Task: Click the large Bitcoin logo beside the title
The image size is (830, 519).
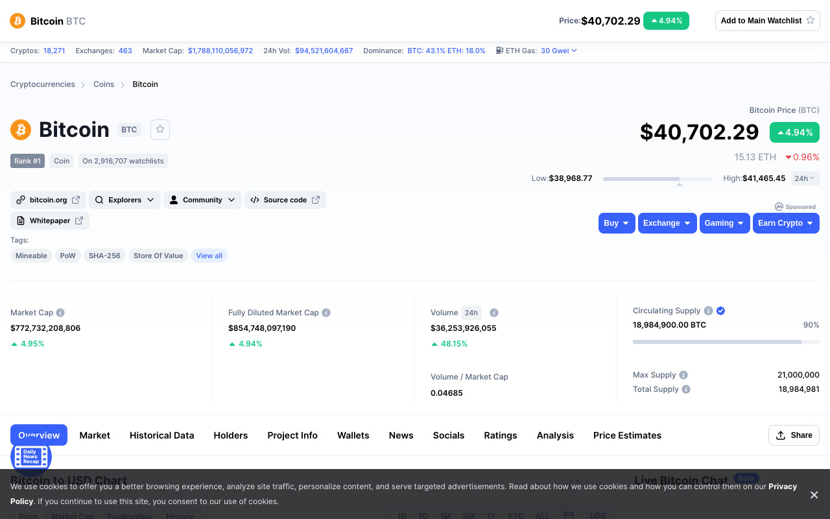Action: pyautogui.click(x=21, y=130)
